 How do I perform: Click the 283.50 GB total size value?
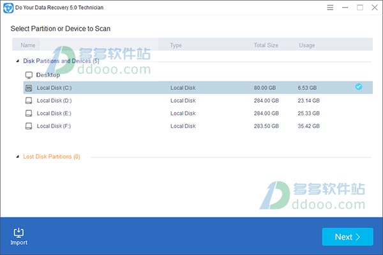(x=266, y=126)
